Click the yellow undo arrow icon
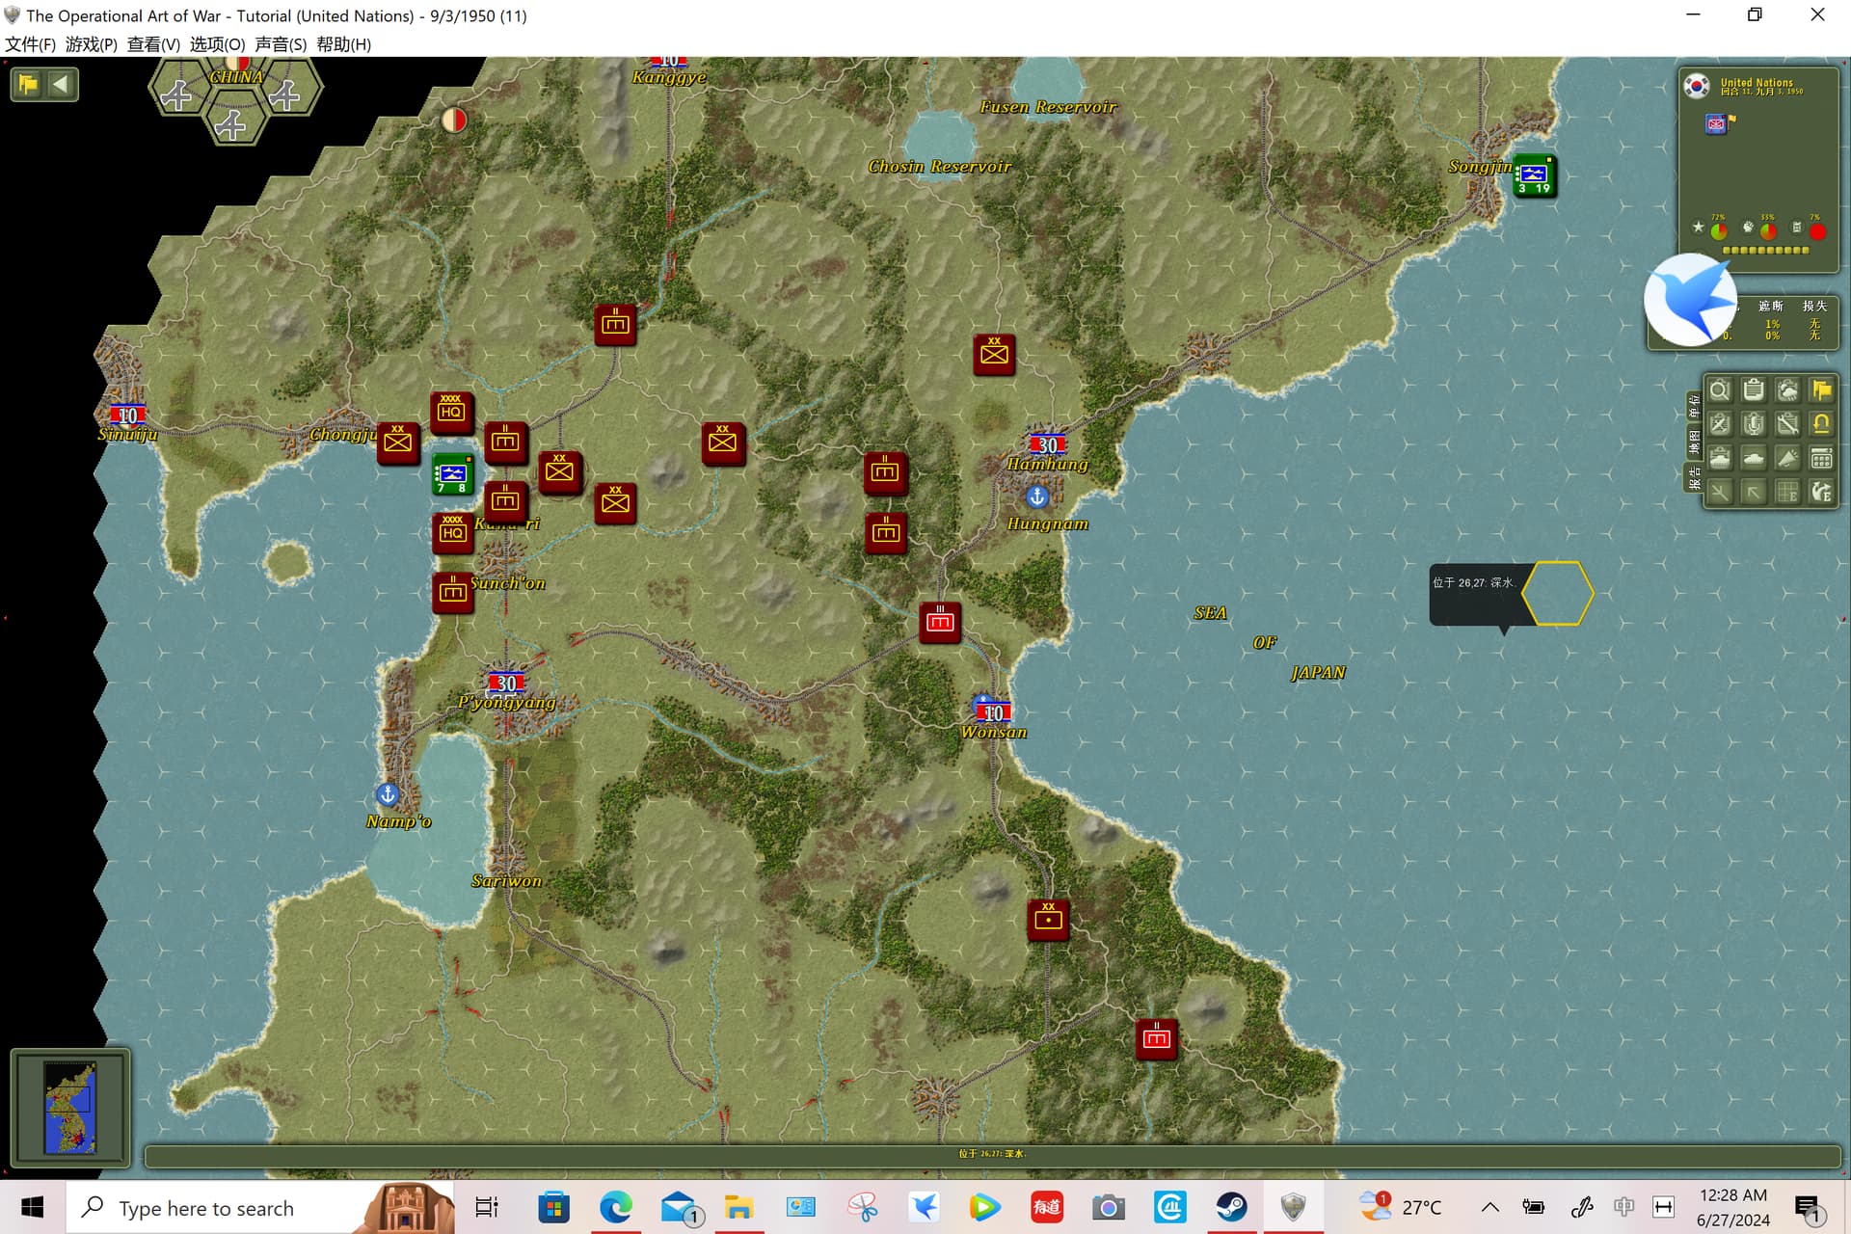Image resolution: width=1851 pixels, height=1234 pixels. [x=1821, y=424]
